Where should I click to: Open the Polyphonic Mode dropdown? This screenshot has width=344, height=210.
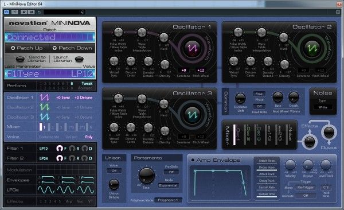(x=168, y=200)
